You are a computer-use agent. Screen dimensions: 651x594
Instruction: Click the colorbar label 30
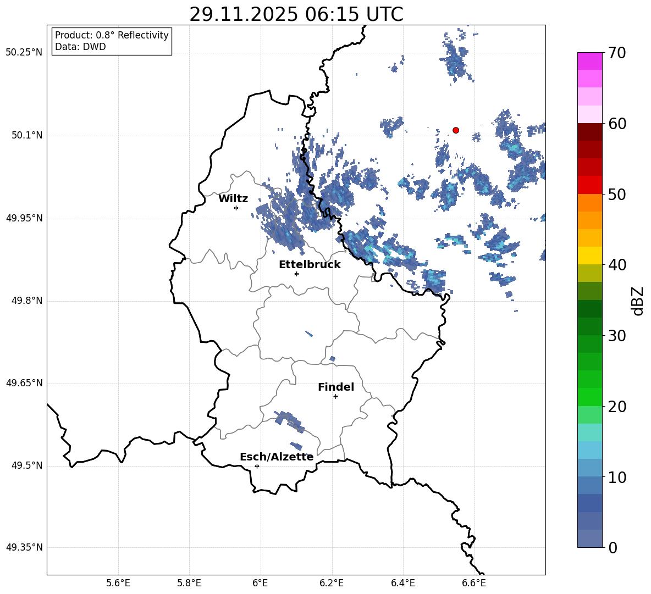617,335
